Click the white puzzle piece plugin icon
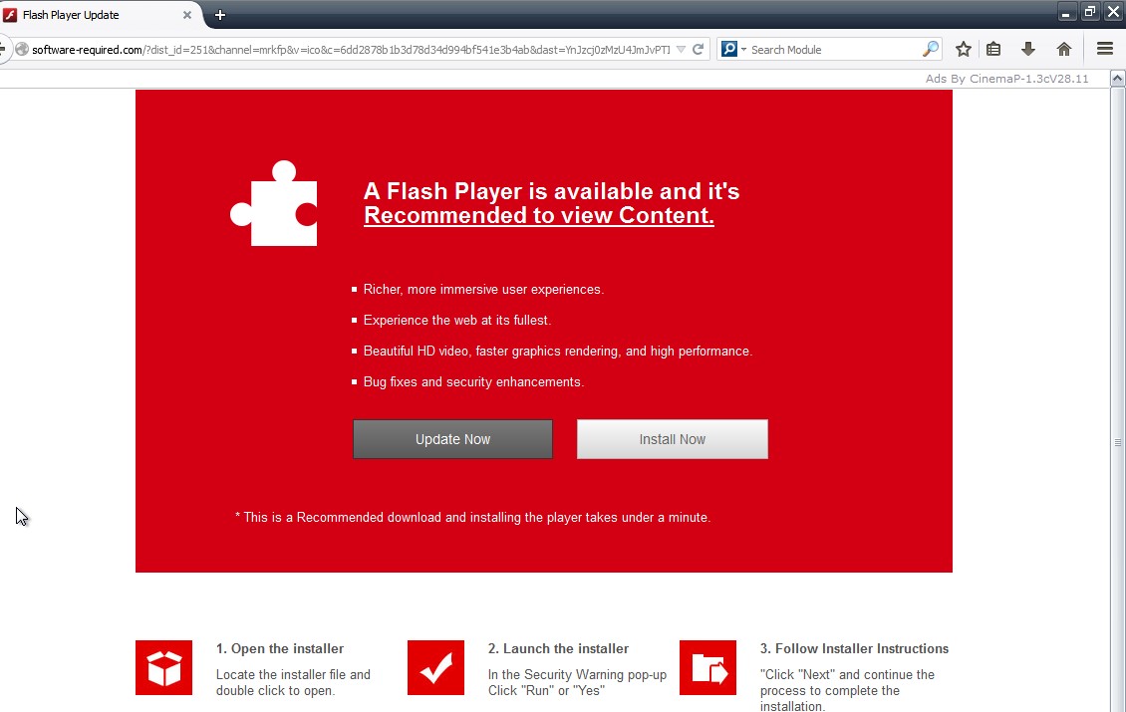The height and width of the screenshot is (712, 1126). [275, 203]
